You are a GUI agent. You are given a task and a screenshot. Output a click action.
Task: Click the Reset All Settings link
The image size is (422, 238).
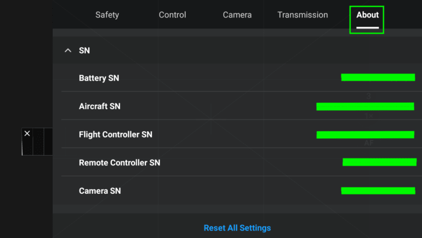[x=237, y=228]
